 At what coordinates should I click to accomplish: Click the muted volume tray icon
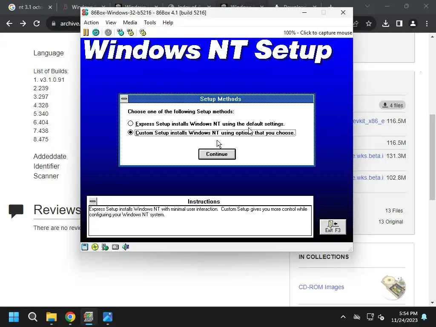coord(381,317)
